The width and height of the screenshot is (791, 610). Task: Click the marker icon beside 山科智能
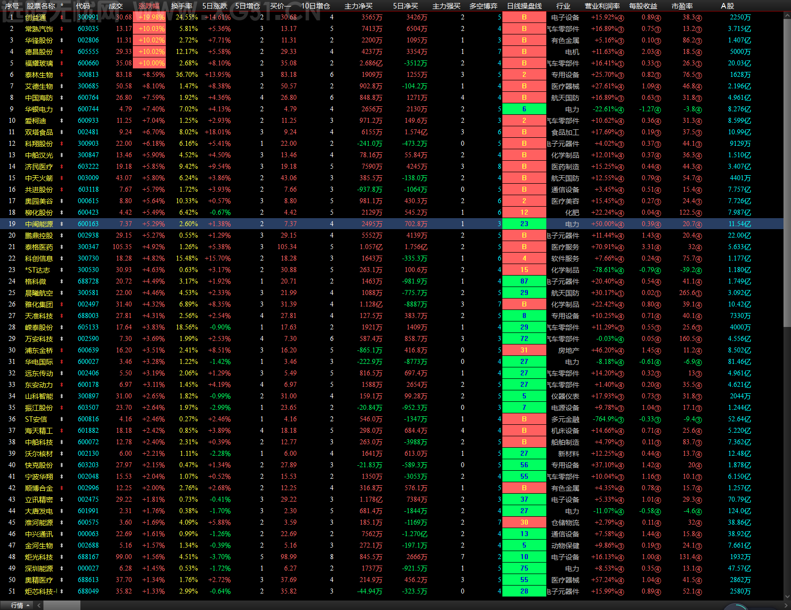(x=62, y=396)
